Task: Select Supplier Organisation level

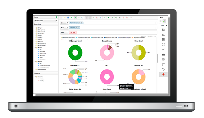Action: coord(45,66)
